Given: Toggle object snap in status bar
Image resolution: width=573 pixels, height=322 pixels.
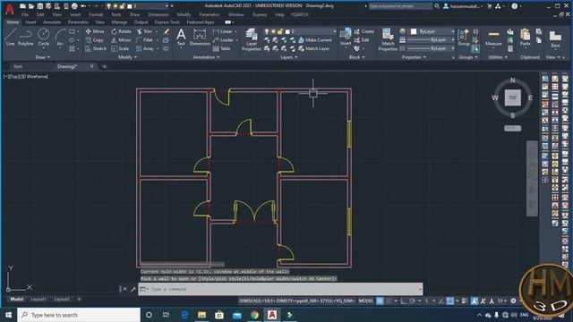Looking at the screenshot, I should [x=450, y=301].
